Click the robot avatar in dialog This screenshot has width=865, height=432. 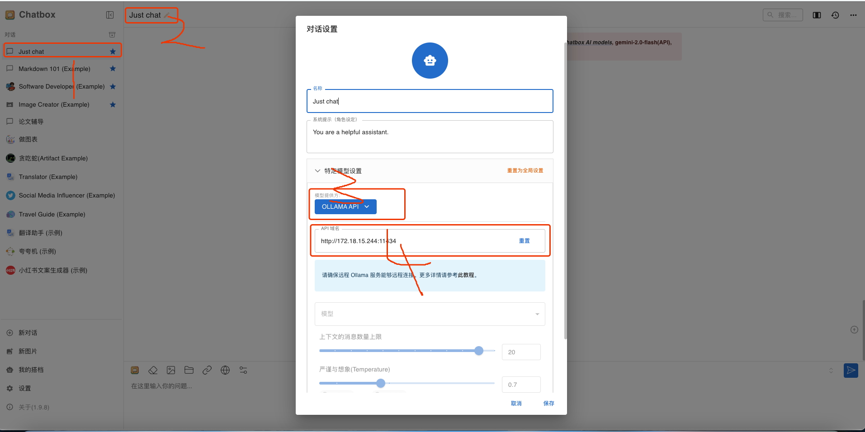point(430,61)
